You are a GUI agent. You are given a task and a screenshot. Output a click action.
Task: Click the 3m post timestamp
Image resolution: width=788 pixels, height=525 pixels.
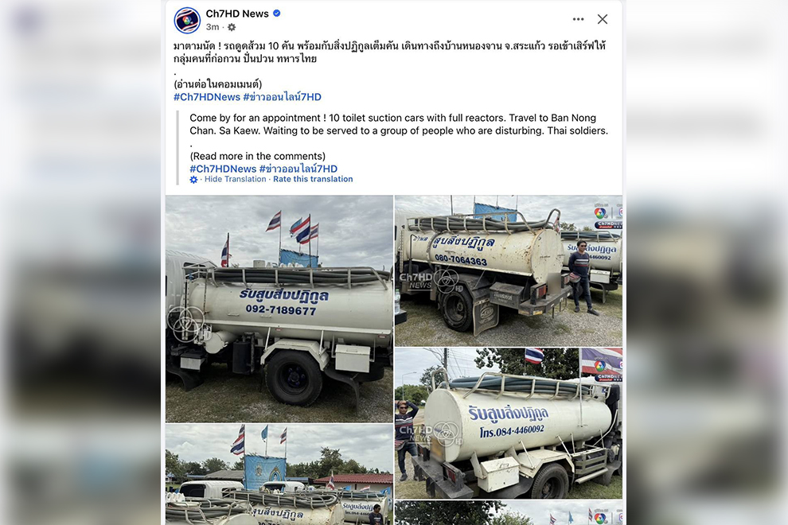[x=213, y=27]
